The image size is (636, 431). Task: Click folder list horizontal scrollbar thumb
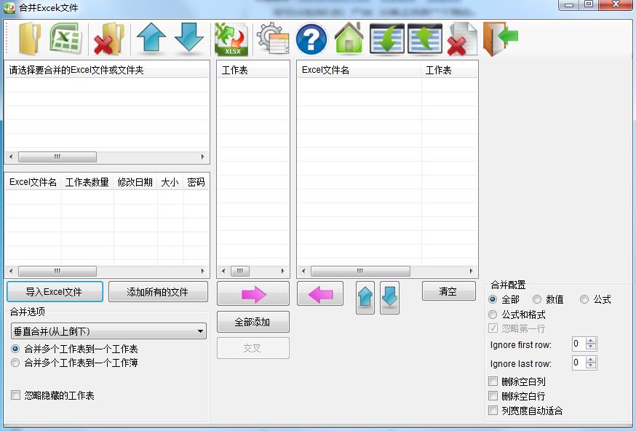pyautogui.click(x=57, y=157)
